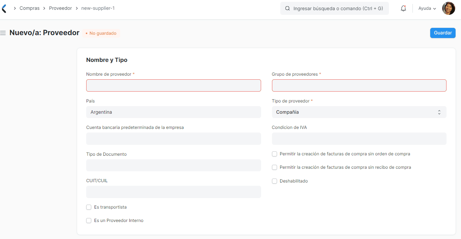Click the No guardado status badge

tap(101, 33)
